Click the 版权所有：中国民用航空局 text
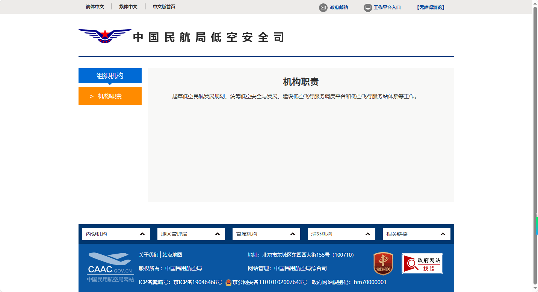 [170, 268]
